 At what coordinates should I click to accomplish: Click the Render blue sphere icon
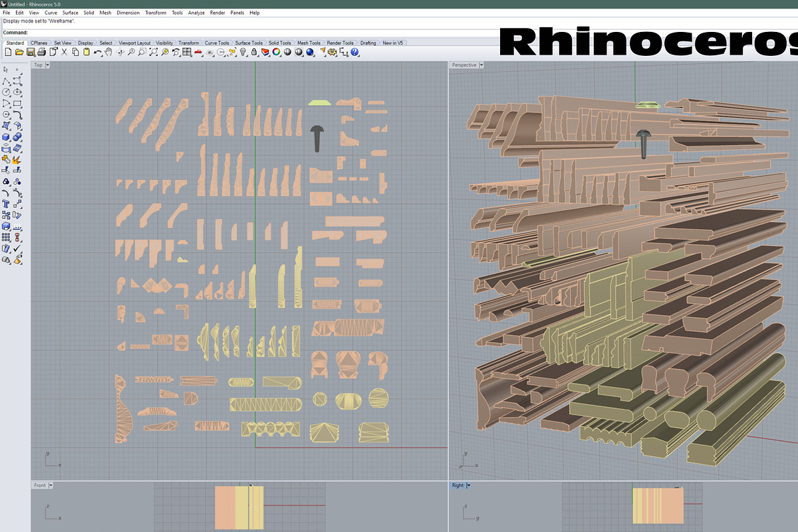point(310,52)
